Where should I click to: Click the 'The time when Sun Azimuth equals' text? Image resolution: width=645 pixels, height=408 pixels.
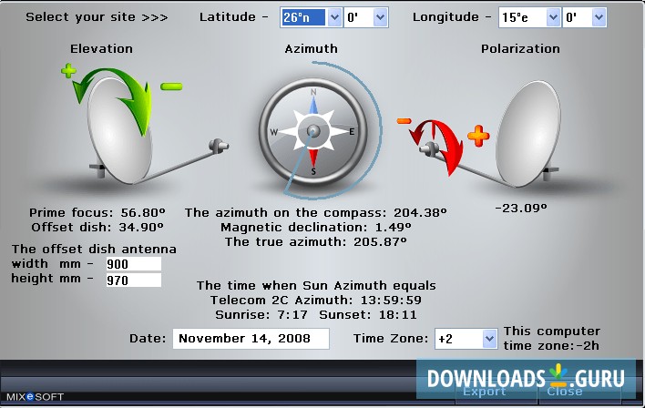[x=316, y=285]
